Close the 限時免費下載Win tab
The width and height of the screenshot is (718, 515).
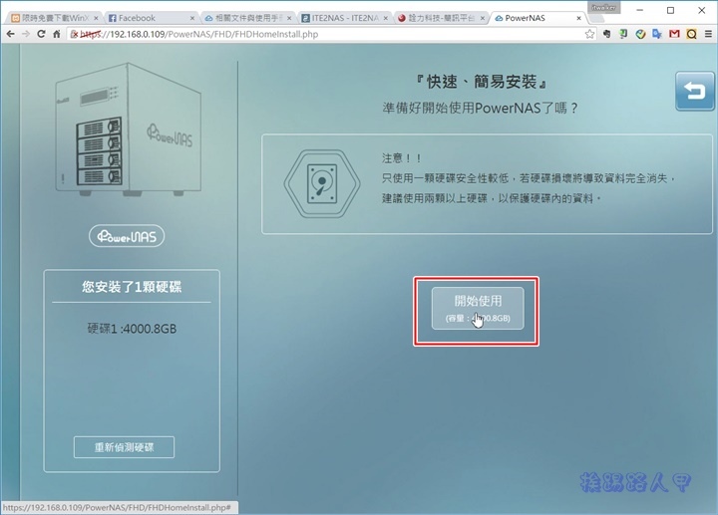(x=96, y=18)
